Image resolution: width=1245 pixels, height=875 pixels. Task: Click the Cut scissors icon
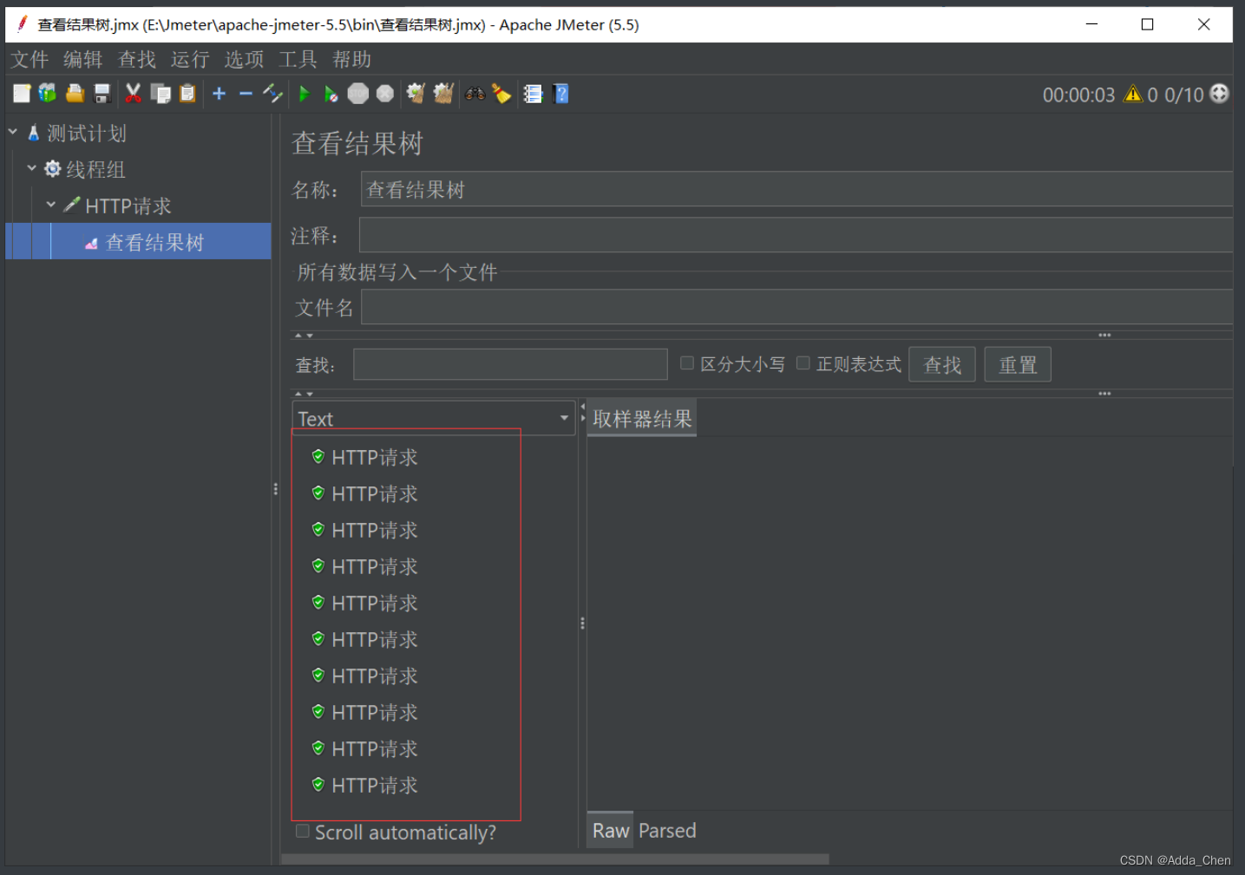(x=133, y=94)
